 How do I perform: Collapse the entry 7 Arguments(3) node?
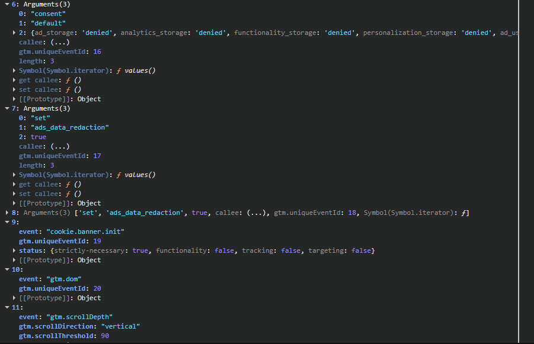click(7, 108)
